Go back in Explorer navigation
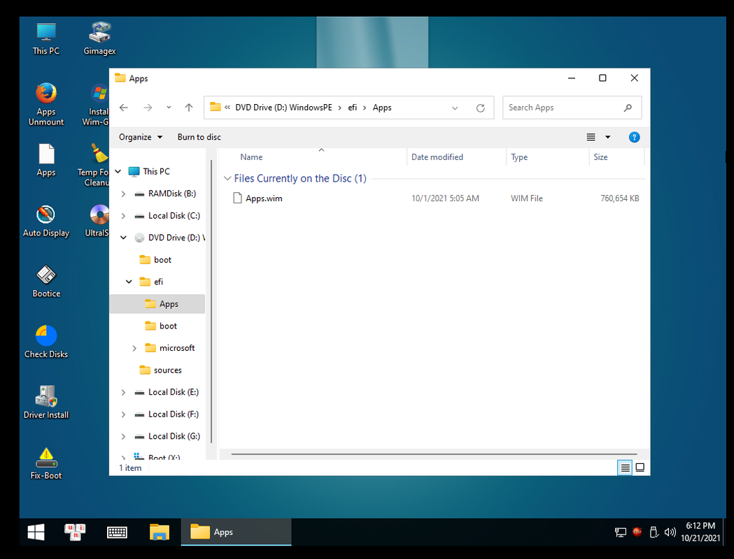 click(124, 108)
